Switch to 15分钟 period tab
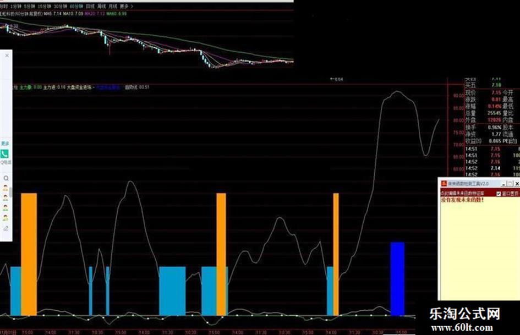The image size is (520, 335). pos(45,6)
